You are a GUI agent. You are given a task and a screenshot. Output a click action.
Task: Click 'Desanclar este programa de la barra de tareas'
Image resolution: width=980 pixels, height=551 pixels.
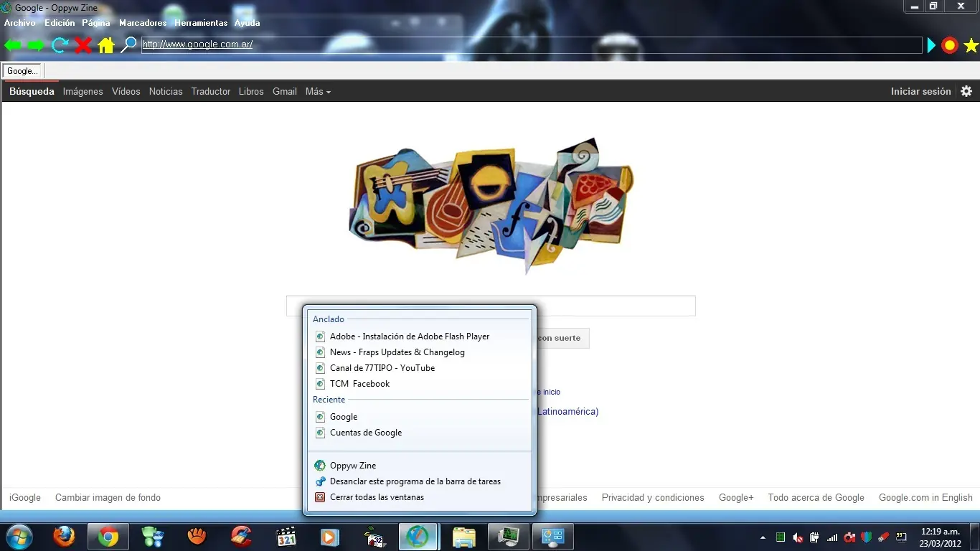click(415, 481)
